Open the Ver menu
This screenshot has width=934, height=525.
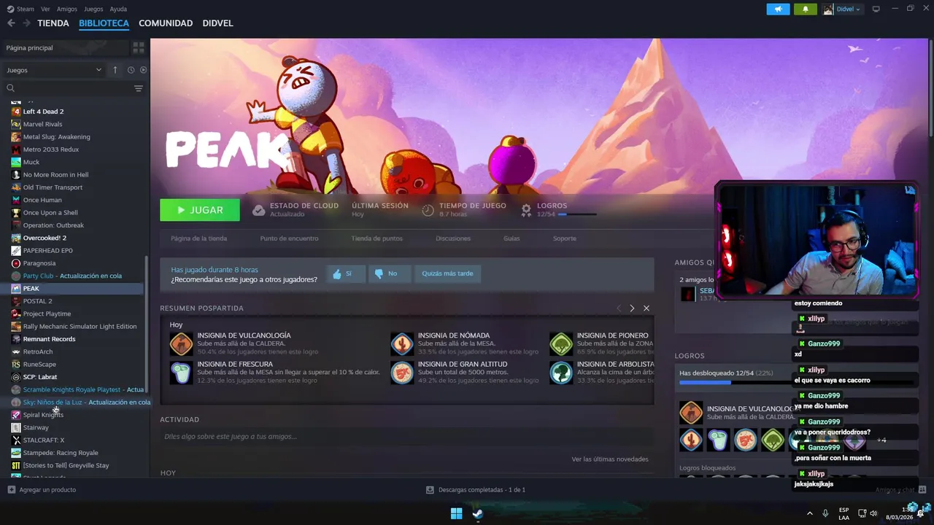[x=45, y=9]
